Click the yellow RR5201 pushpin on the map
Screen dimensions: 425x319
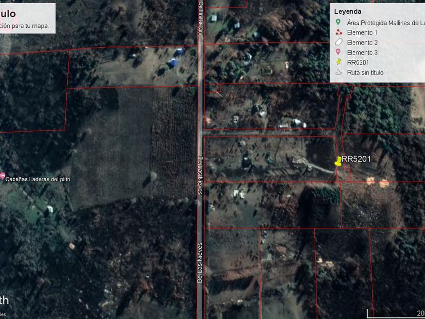[338, 162]
